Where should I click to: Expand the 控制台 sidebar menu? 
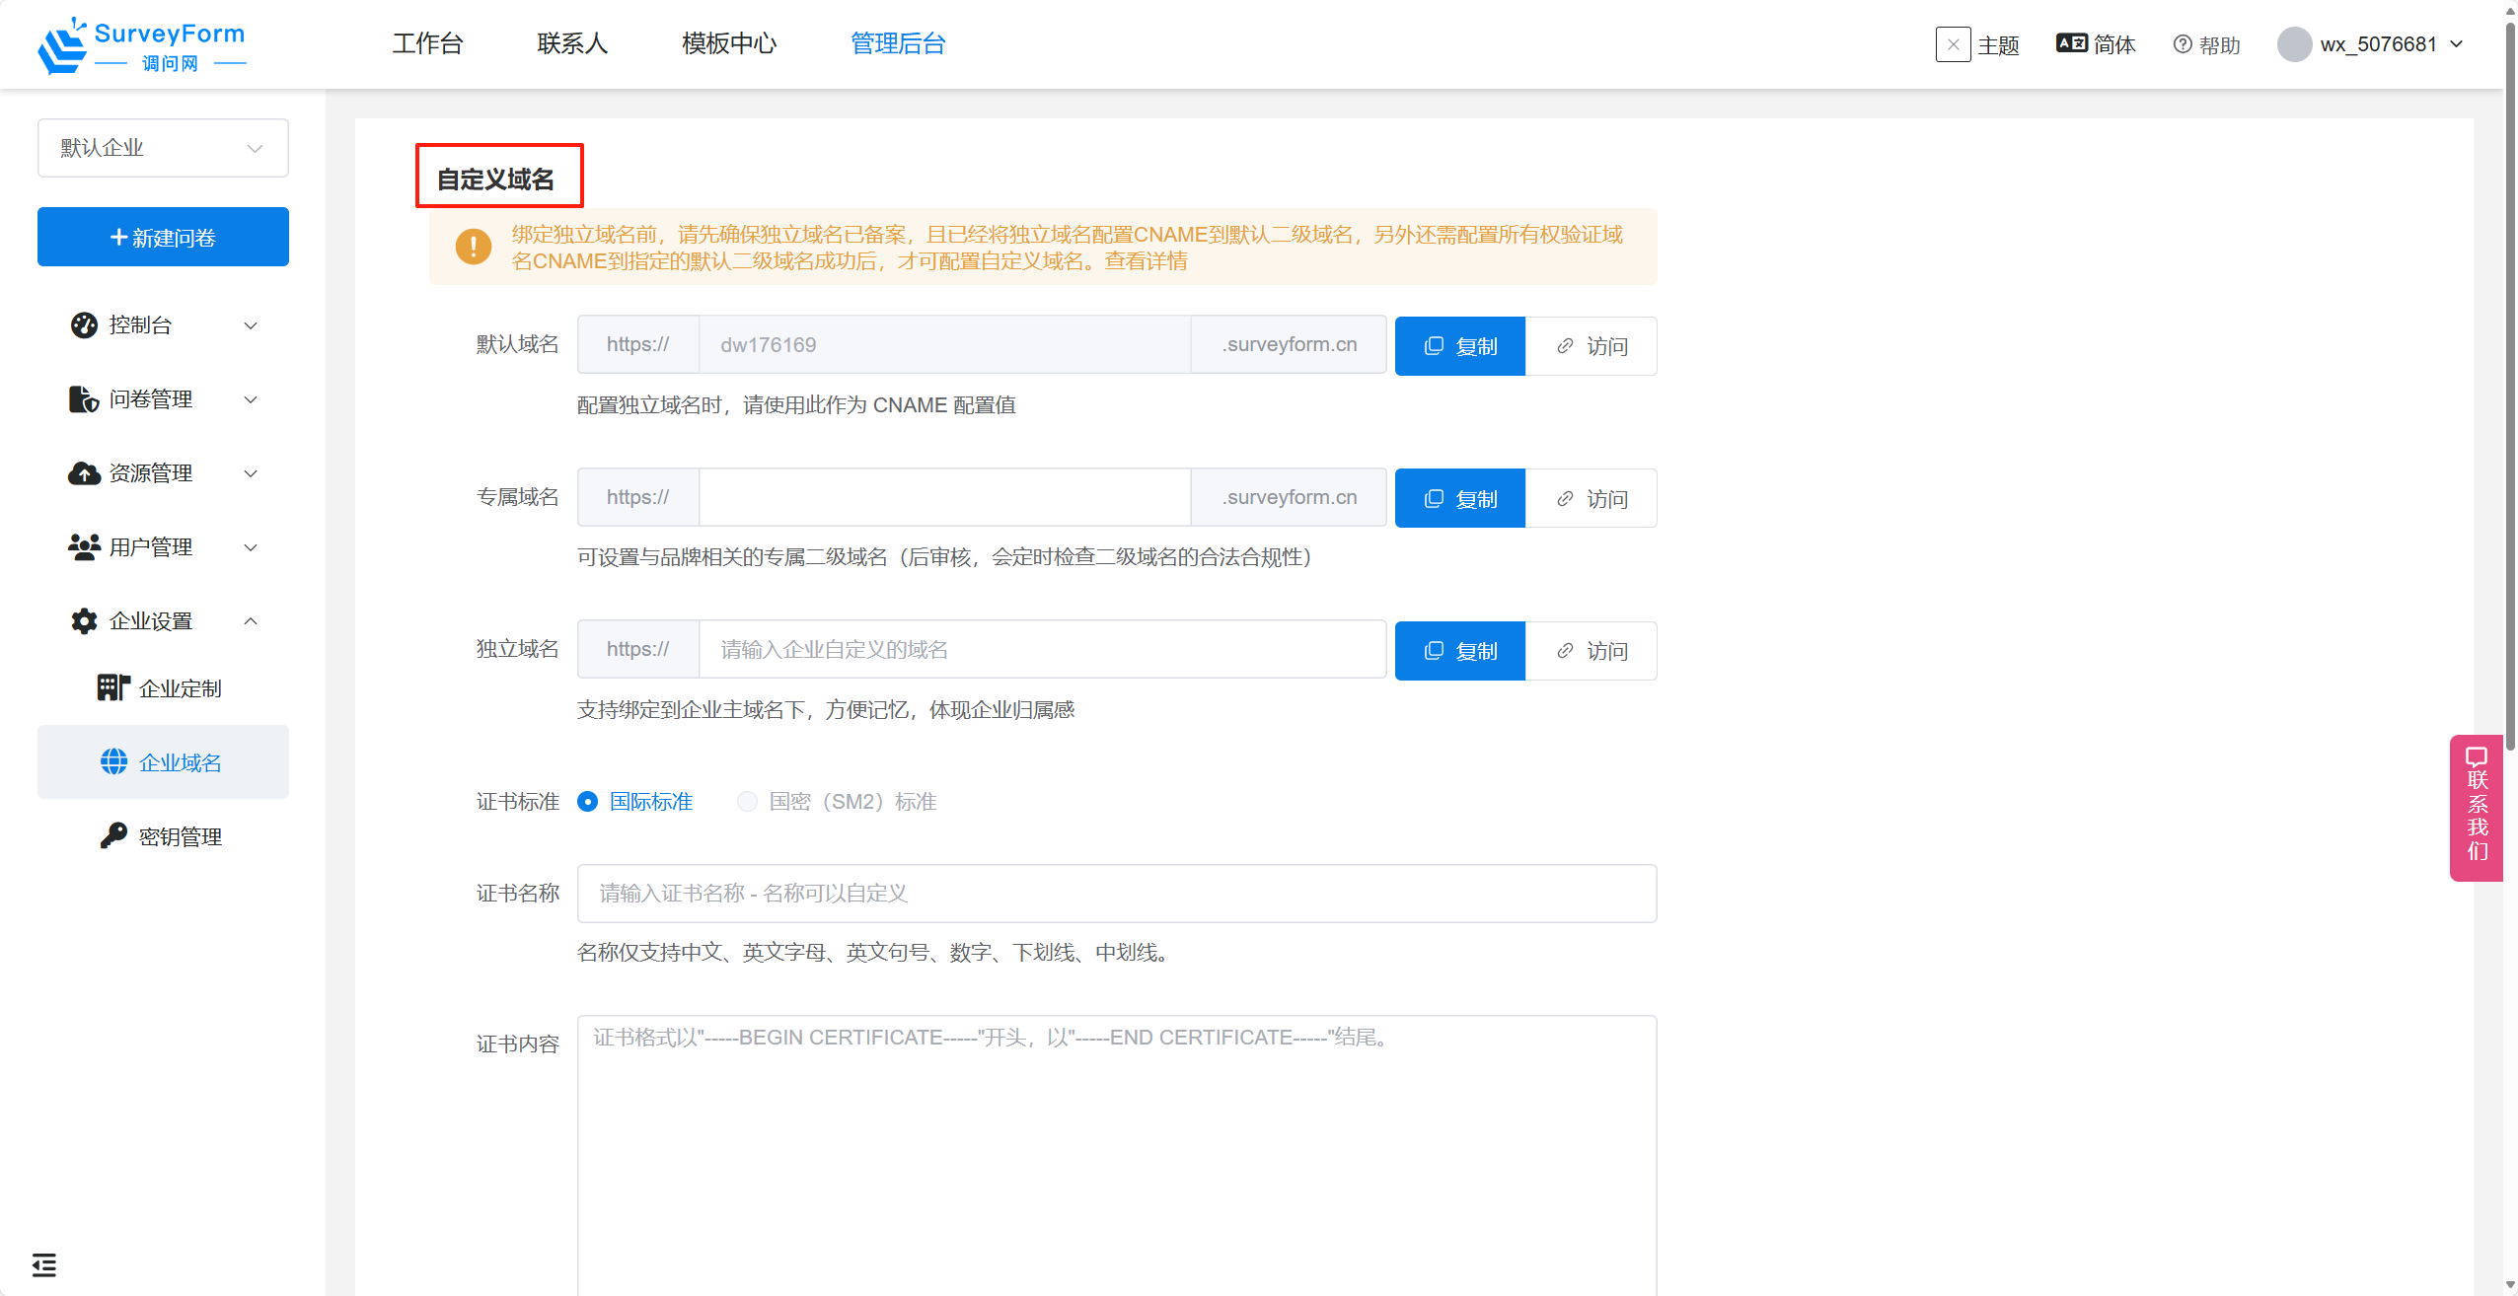(163, 325)
